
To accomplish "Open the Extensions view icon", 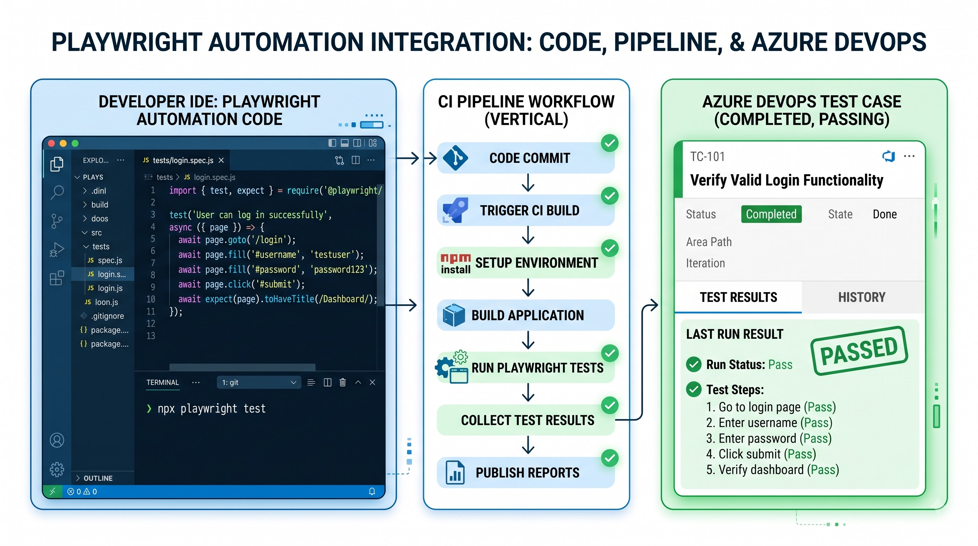I will 57,278.
